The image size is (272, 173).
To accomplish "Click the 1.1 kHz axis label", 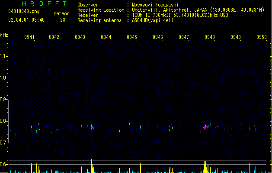I will [3, 56].
